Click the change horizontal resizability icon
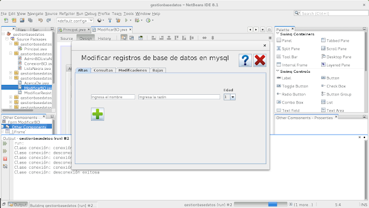This screenshot has width=369, height=208. click(205, 38)
